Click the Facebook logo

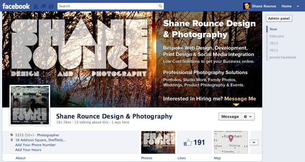click(x=16, y=6)
